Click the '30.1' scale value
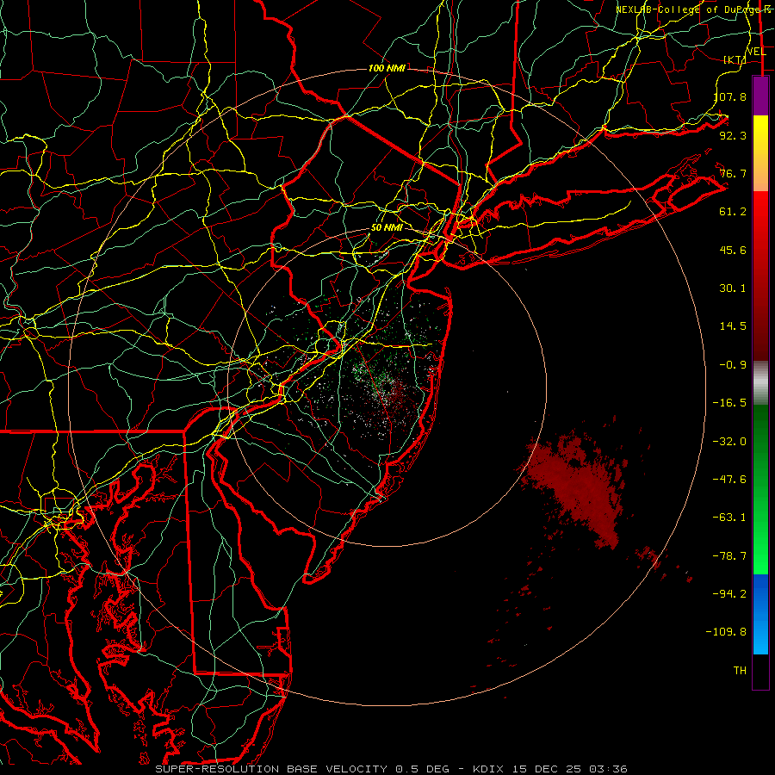This screenshot has height=775, width=775. [x=733, y=288]
